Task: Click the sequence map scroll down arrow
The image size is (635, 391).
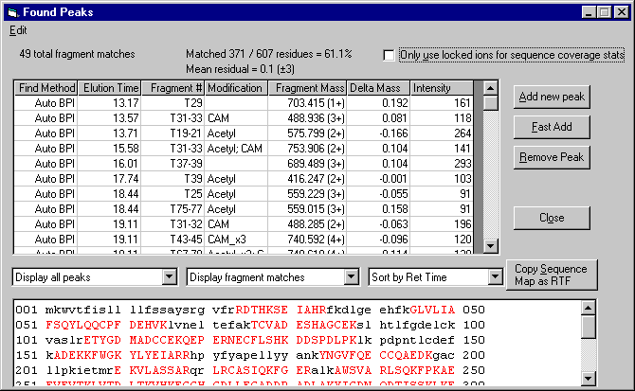Action: (x=588, y=379)
